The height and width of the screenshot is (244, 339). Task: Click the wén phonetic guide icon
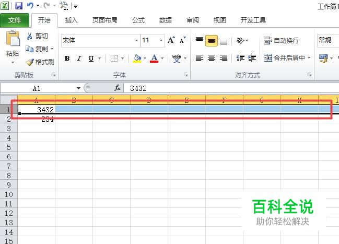177,58
